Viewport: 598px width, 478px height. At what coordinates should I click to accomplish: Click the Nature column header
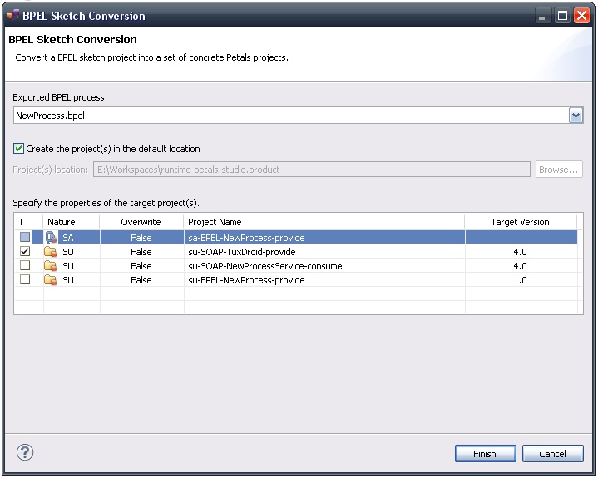62,222
